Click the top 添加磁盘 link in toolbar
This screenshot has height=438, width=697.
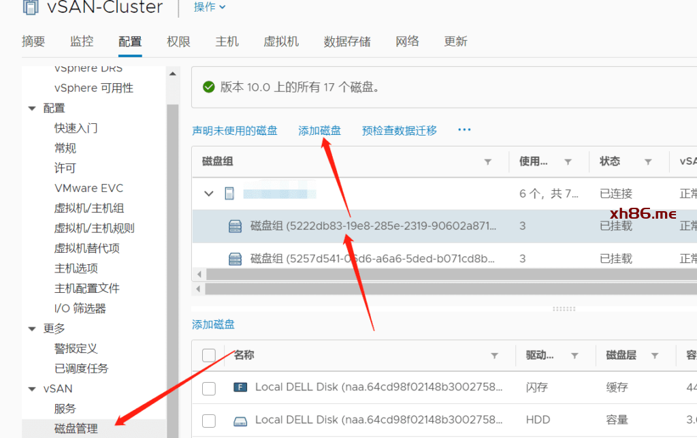(x=320, y=131)
